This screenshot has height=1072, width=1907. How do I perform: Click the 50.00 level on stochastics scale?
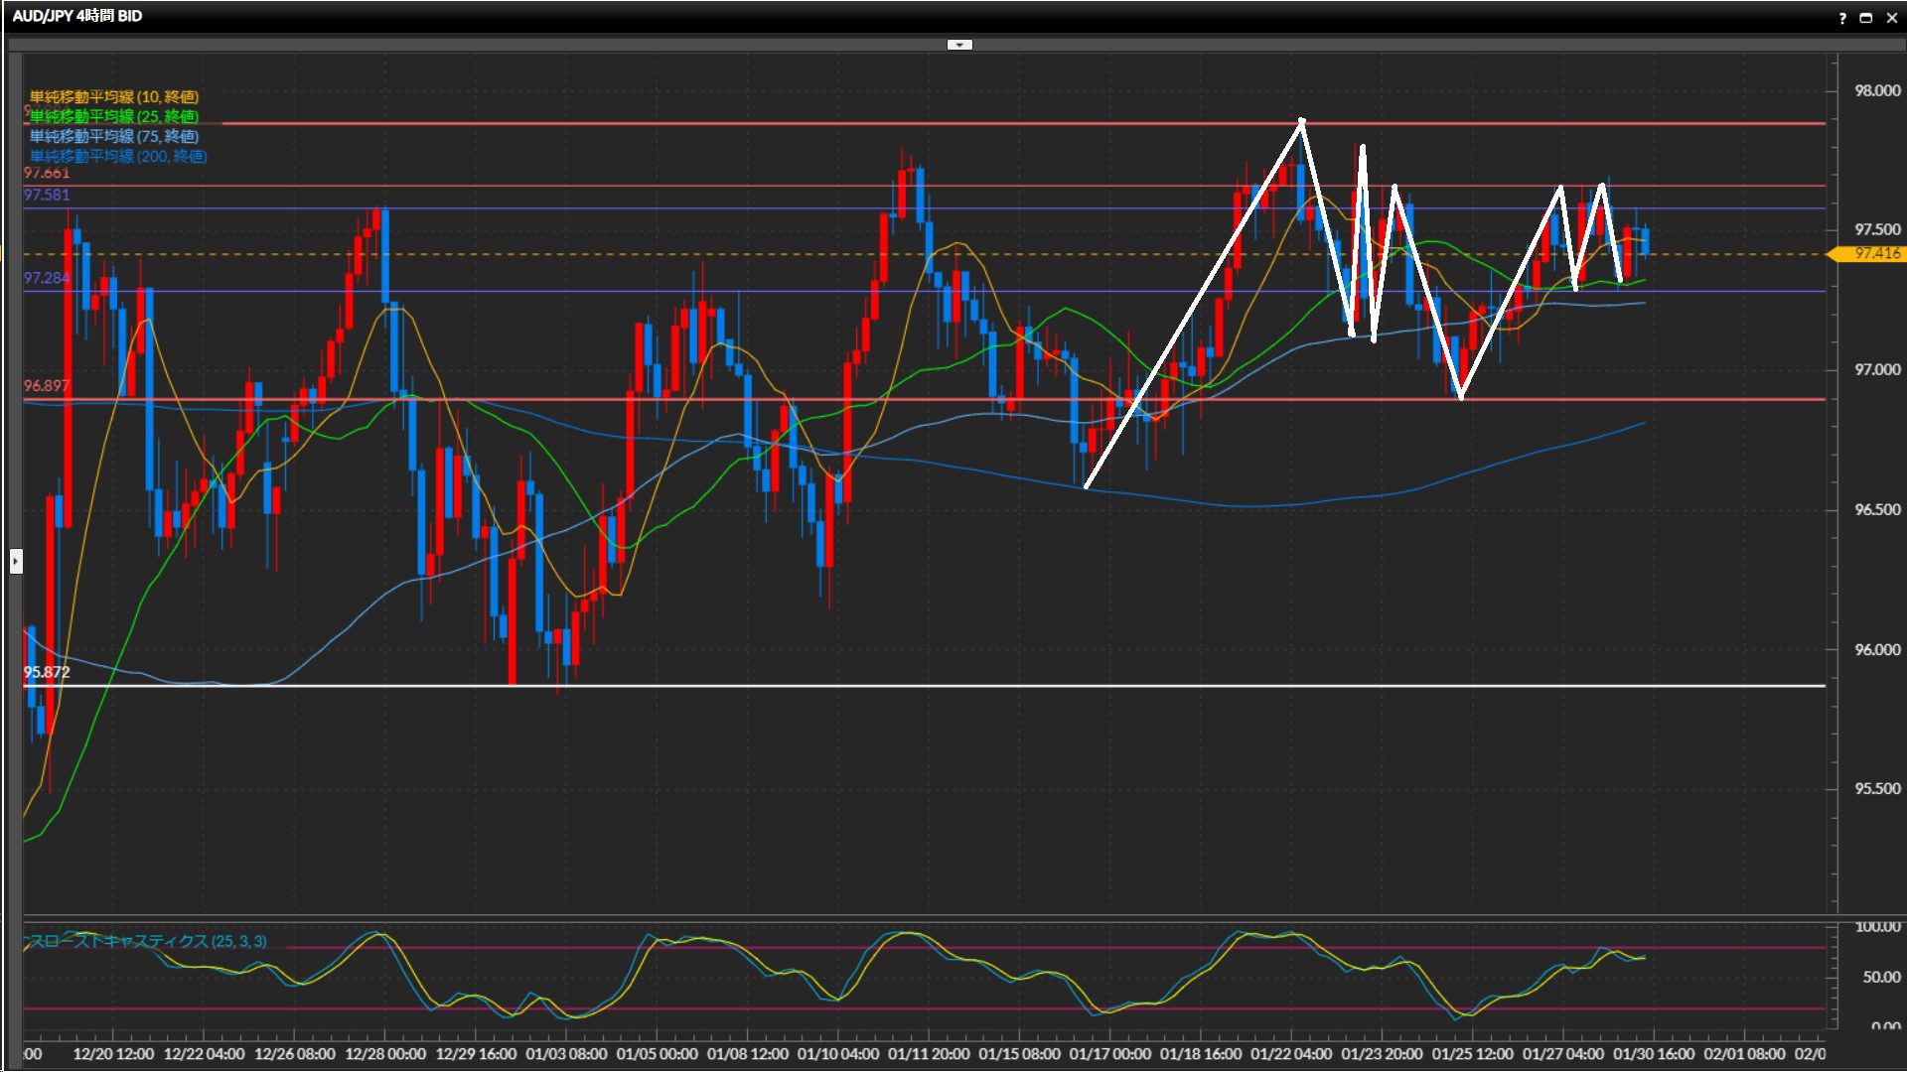[1881, 977]
